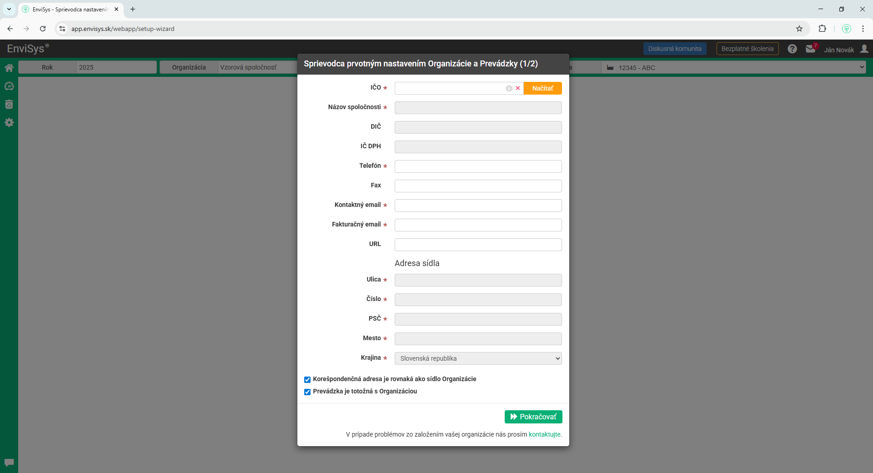Click the Diskusná komunita button

(674, 49)
